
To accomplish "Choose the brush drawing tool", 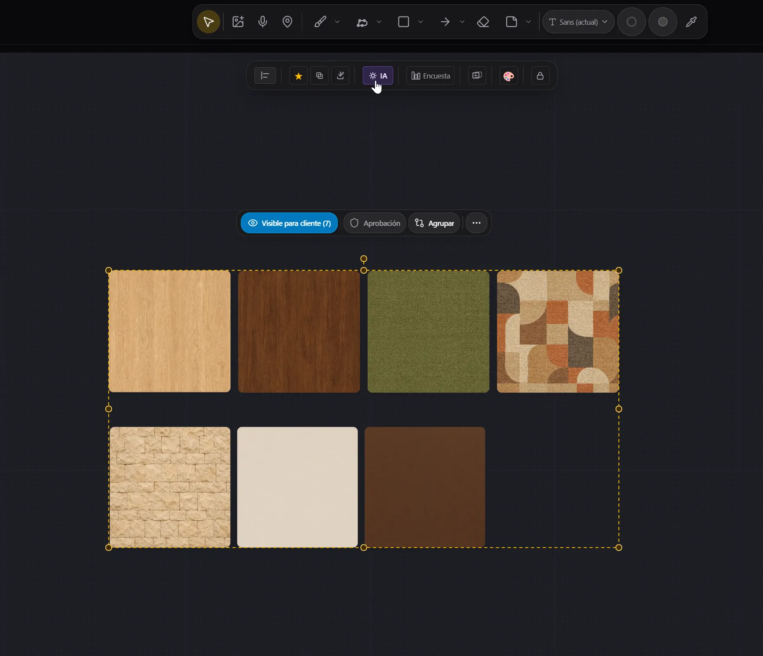I will pos(320,22).
